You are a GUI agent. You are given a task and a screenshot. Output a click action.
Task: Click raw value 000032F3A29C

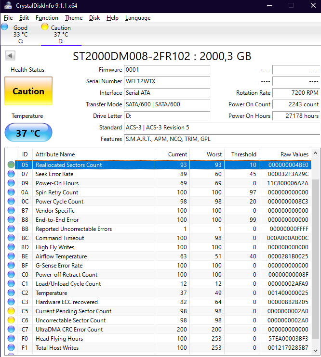tap(288, 174)
